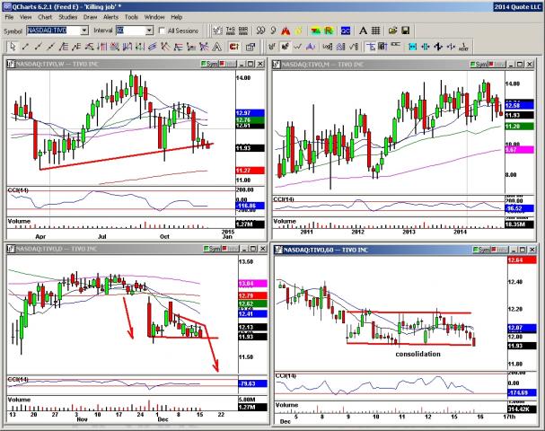Click the grid table icon
Viewport: 545px width, 431px height.
375,31
